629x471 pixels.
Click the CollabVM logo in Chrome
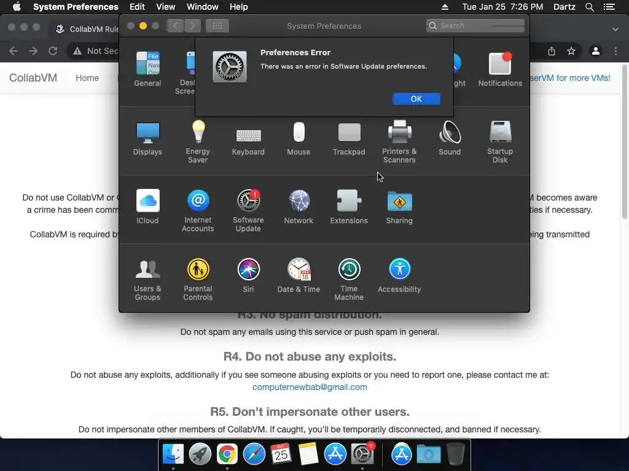point(33,78)
